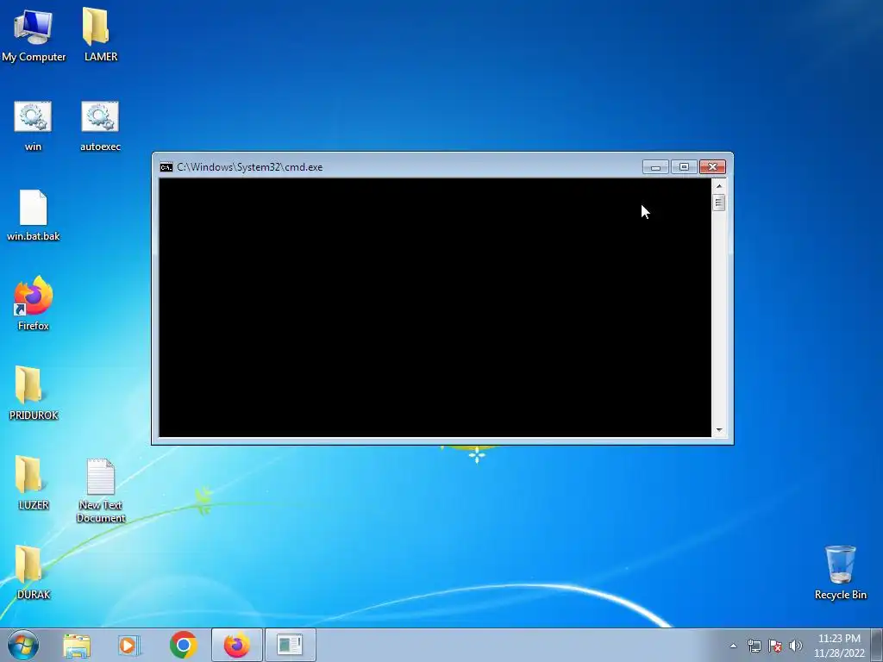
Task: Show hidden tray icons arrow
Action: (733, 646)
